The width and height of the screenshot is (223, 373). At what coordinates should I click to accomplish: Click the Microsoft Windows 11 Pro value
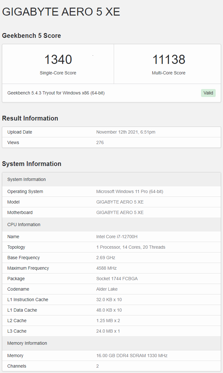(x=130, y=191)
